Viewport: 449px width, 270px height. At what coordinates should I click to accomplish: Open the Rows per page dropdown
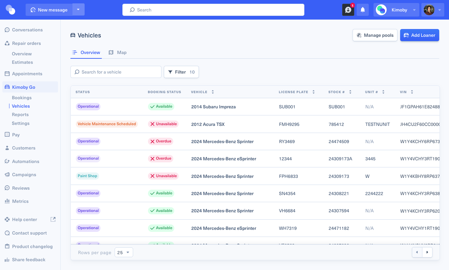click(x=124, y=252)
